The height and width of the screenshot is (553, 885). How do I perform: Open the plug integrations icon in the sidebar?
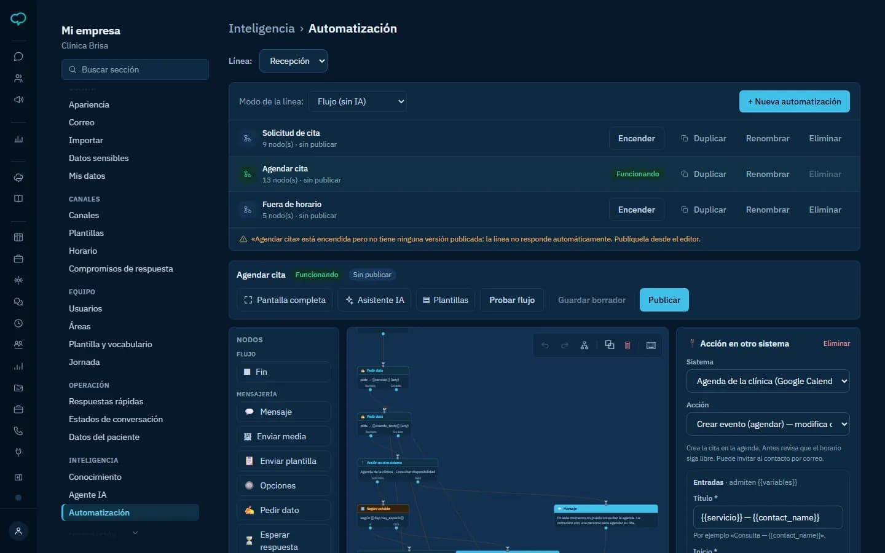tap(18, 452)
